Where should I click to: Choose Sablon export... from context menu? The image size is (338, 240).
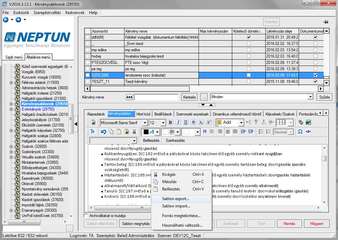pyautogui.click(x=181, y=199)
